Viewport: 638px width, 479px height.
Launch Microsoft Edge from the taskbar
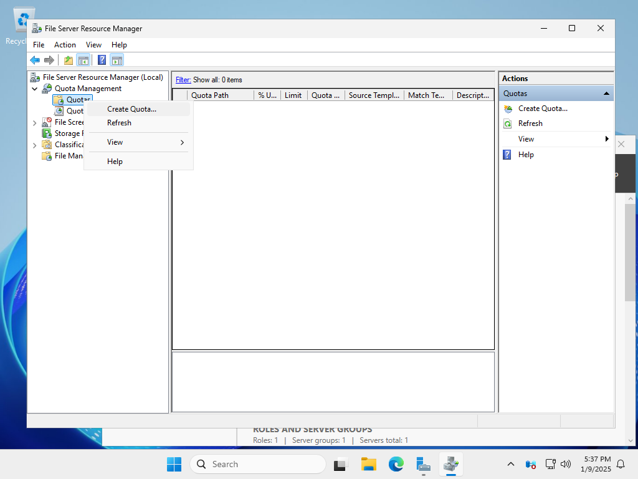pyautogui.click(x=396, y=464)
